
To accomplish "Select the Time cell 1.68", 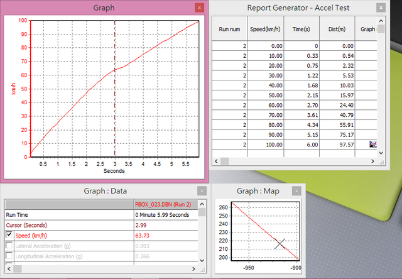I will (x=301, y=85).
